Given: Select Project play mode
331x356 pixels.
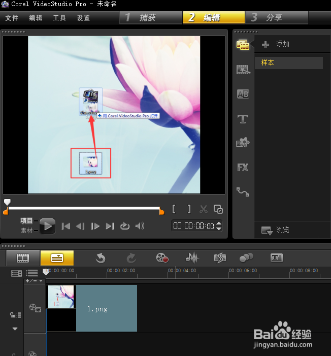Looking at the screenshot, I should [x=26, y=221].
